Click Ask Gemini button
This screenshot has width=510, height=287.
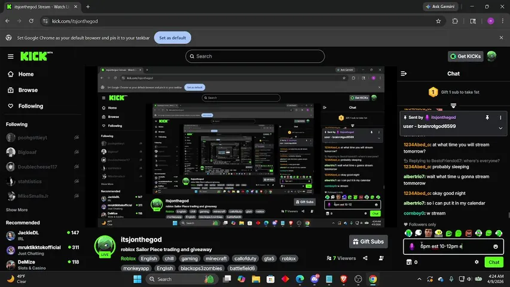point(441,7)
